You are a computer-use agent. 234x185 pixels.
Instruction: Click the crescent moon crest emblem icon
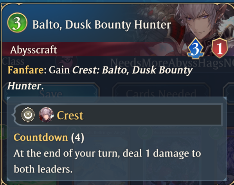coord(28,115)
